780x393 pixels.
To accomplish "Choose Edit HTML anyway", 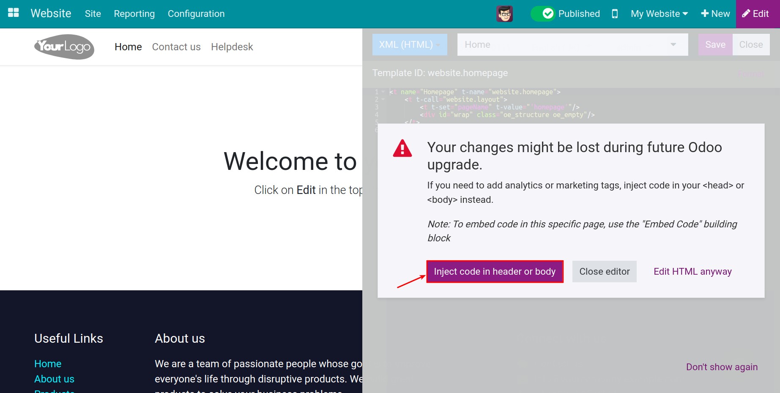I will [692, 272].
